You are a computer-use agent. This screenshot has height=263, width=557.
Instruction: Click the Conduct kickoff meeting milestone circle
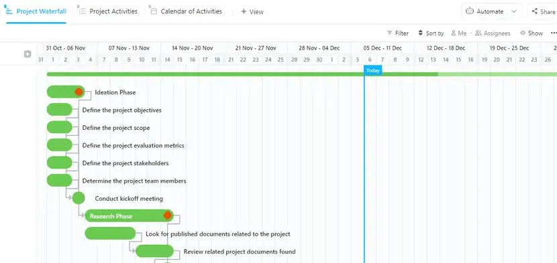pos(79,198)
